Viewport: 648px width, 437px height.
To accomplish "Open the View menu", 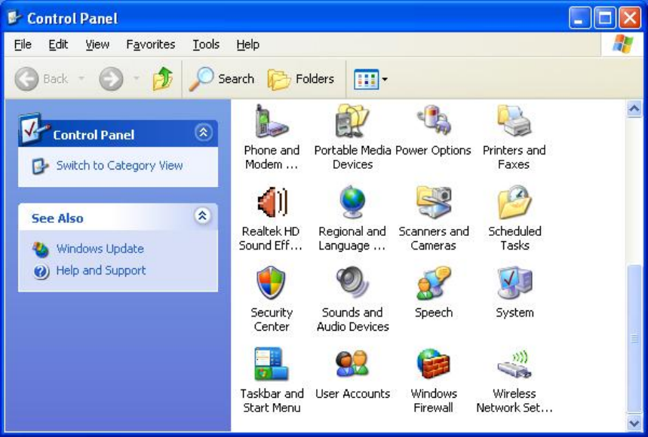I will (x=97, y=44).
